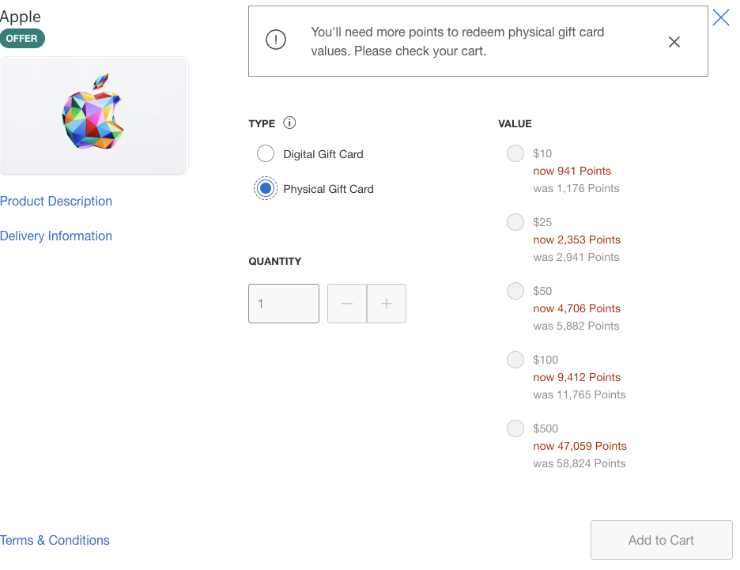740x570 pixels.
Task: Select the $100 gift card value
Action: point(515,360)
